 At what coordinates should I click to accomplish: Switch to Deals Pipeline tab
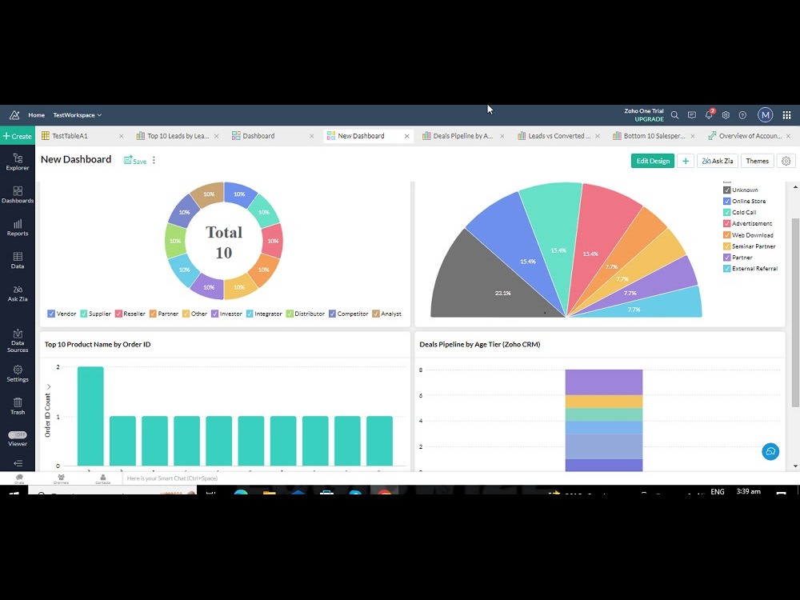tap(462, 136)
